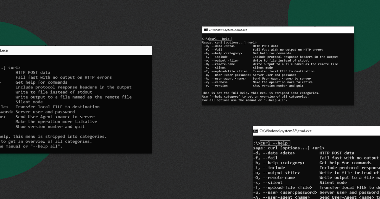The width and height of the screenshot is (380, 199).
Task: Click '-s, --silent' in bottom-right window
Action: coord(268,182)
